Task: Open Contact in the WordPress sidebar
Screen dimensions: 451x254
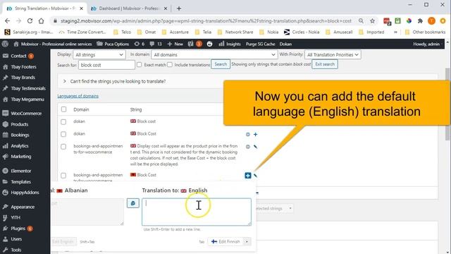Action: 18,56
